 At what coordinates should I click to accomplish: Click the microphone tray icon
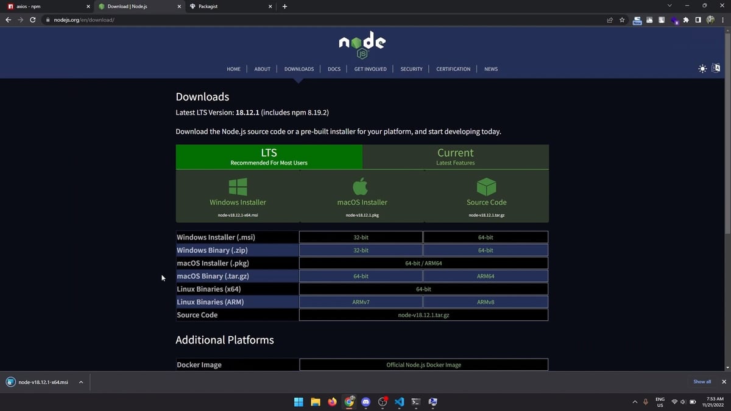pos(645,402)
